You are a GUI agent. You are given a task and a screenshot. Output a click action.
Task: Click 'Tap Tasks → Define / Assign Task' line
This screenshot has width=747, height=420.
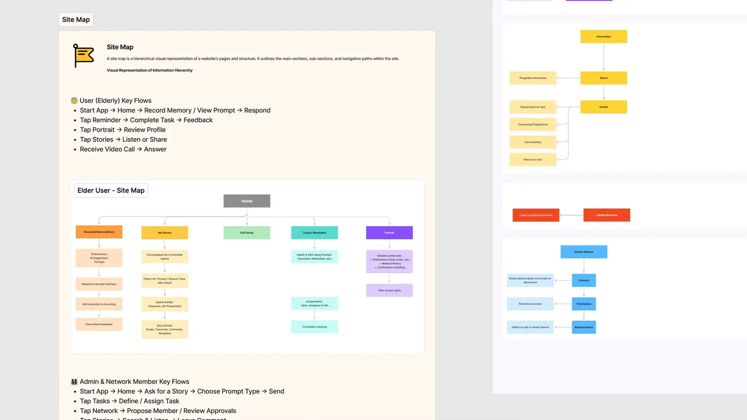(x=129, y=401)
